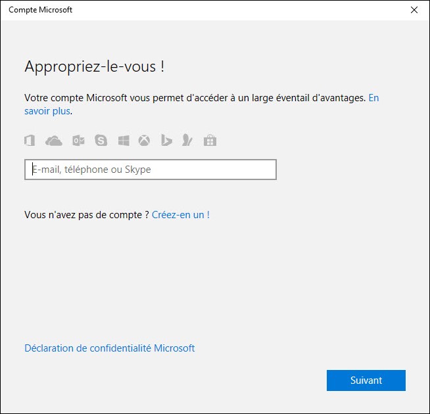The image size is (430, 414).
Task: Click the Office icon
Action: point(30,140)
